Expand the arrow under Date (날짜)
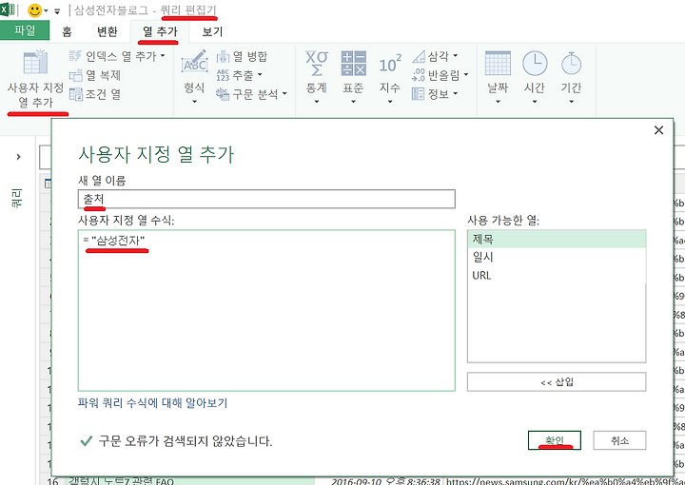Image resolution: width=685 pixels, height=485 pixels. [x=498, y=101]
